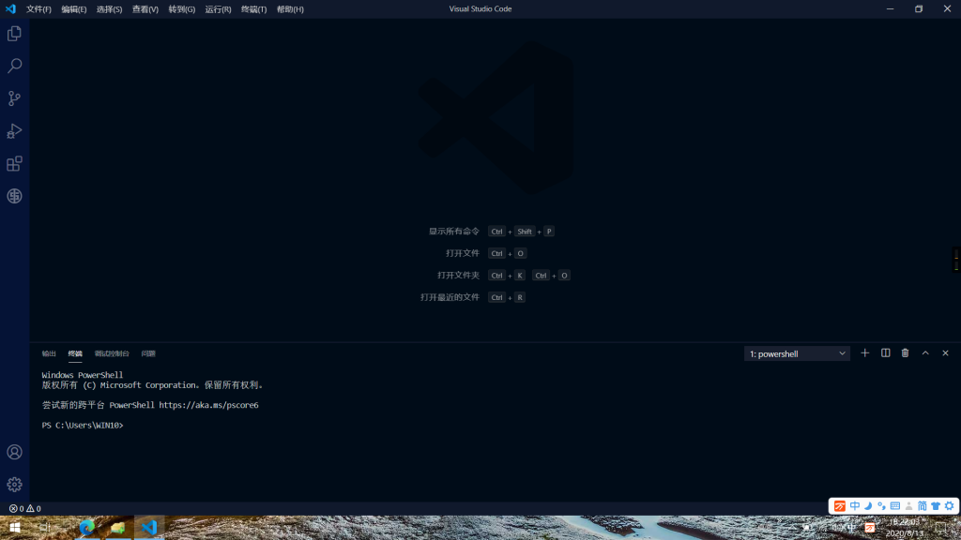Open the Accounts menu icon
The height and width of the screenshot is (540, 961).
click(x=14, y=452)
